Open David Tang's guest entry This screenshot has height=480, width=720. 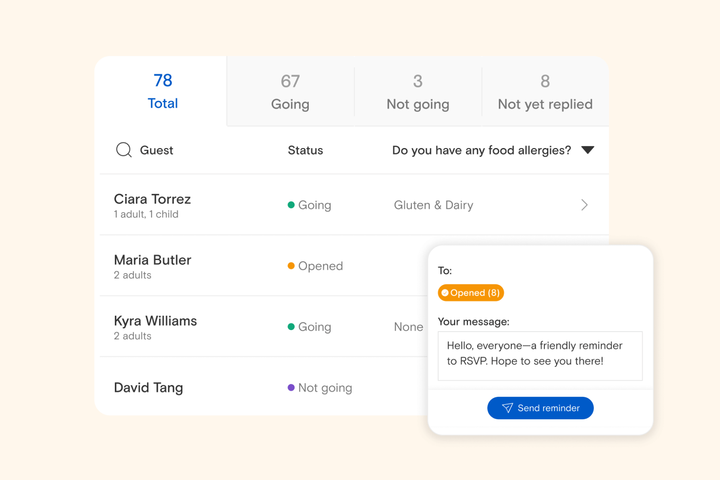[x=148, y=387]
